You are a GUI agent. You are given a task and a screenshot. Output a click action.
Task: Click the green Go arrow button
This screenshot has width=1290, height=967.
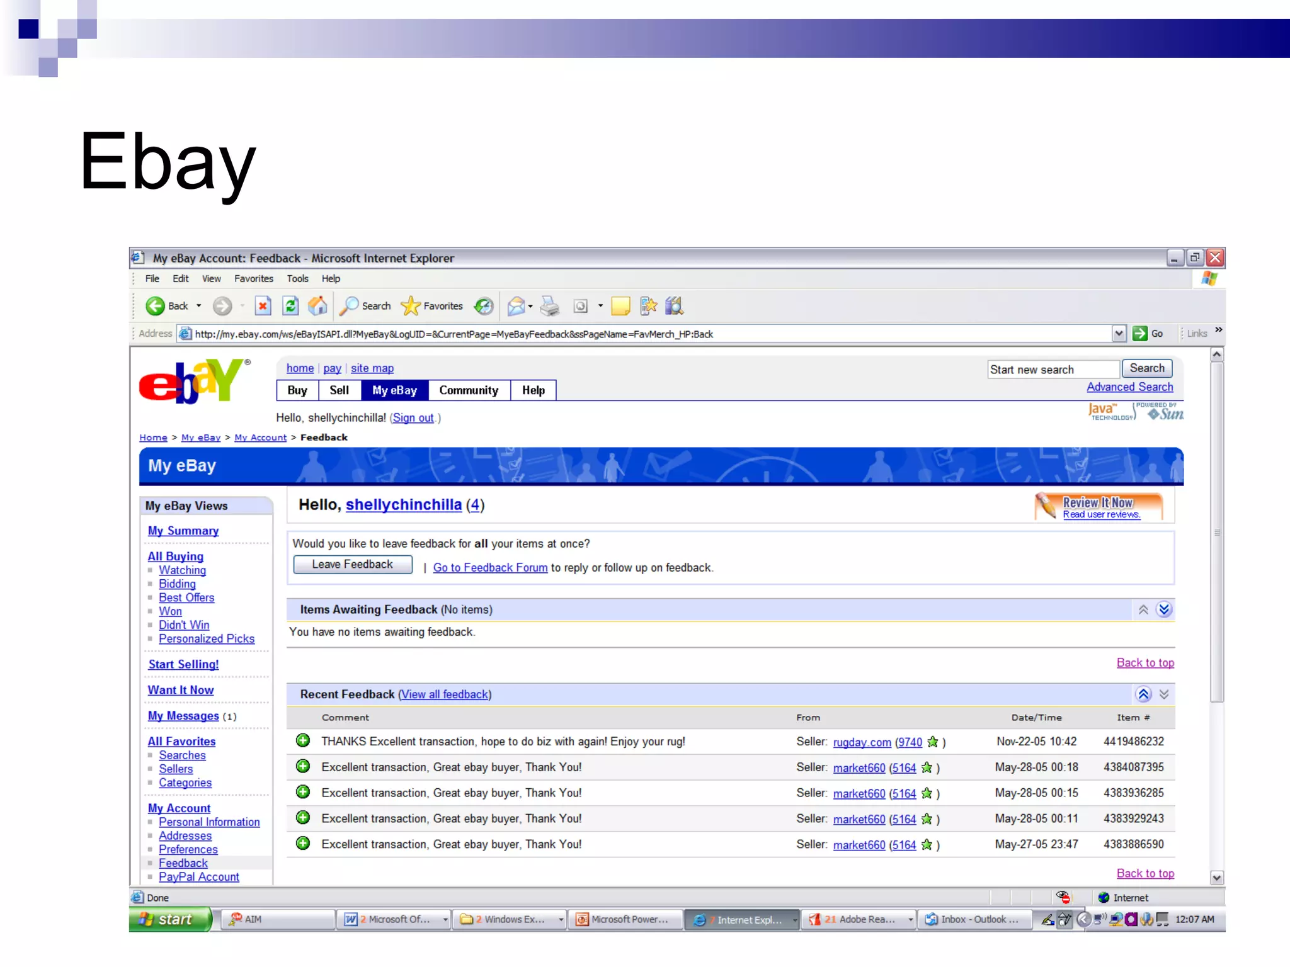pyautogui.click(x=1139, y=334)
